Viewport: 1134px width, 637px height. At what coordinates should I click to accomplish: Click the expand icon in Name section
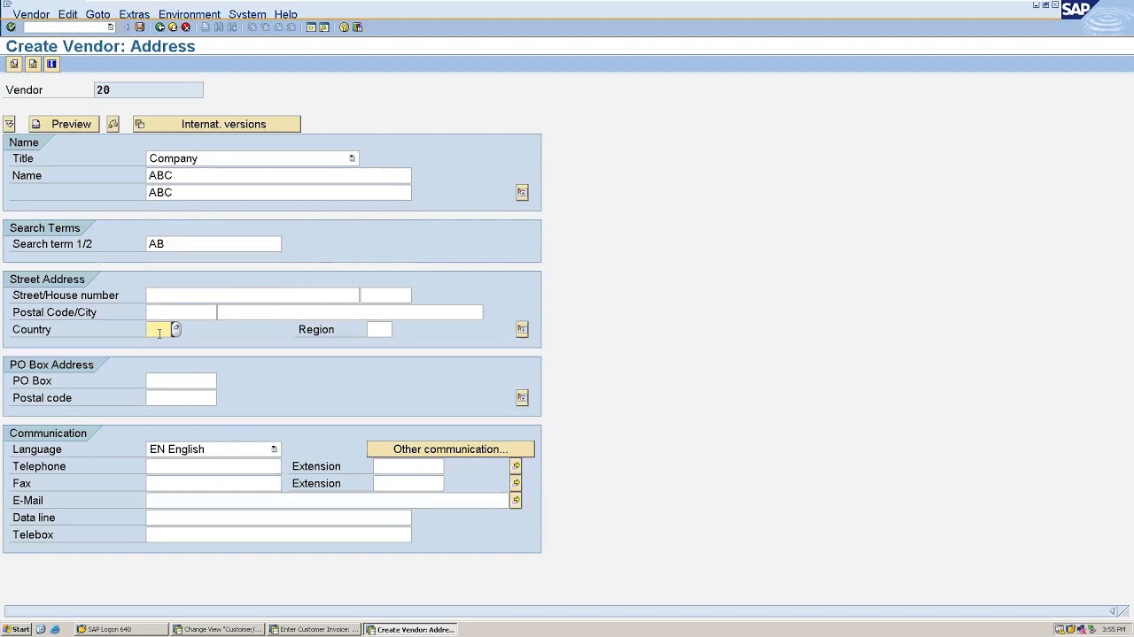[522, 192]
